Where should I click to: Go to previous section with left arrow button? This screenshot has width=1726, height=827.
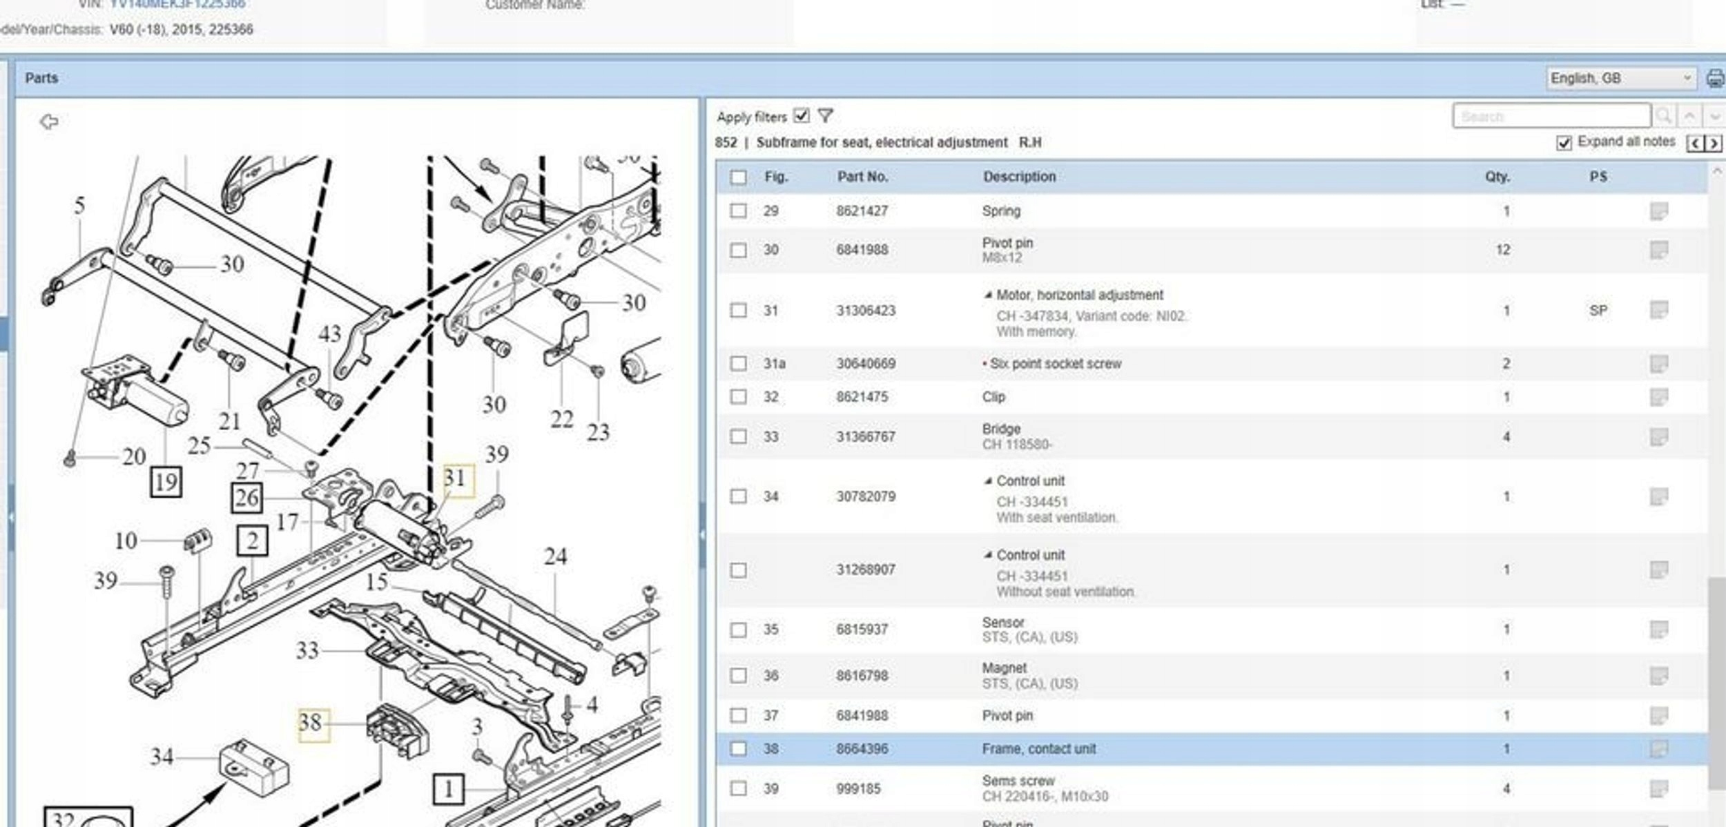[1695, 143]
